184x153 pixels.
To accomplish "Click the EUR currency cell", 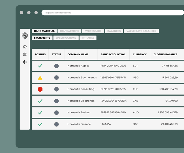I will click(x=136, y=66).
